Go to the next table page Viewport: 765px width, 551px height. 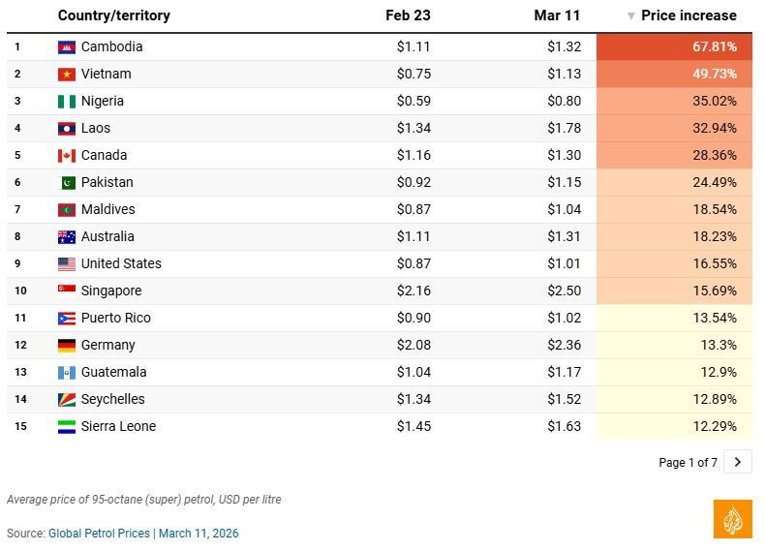pos(738,462)
